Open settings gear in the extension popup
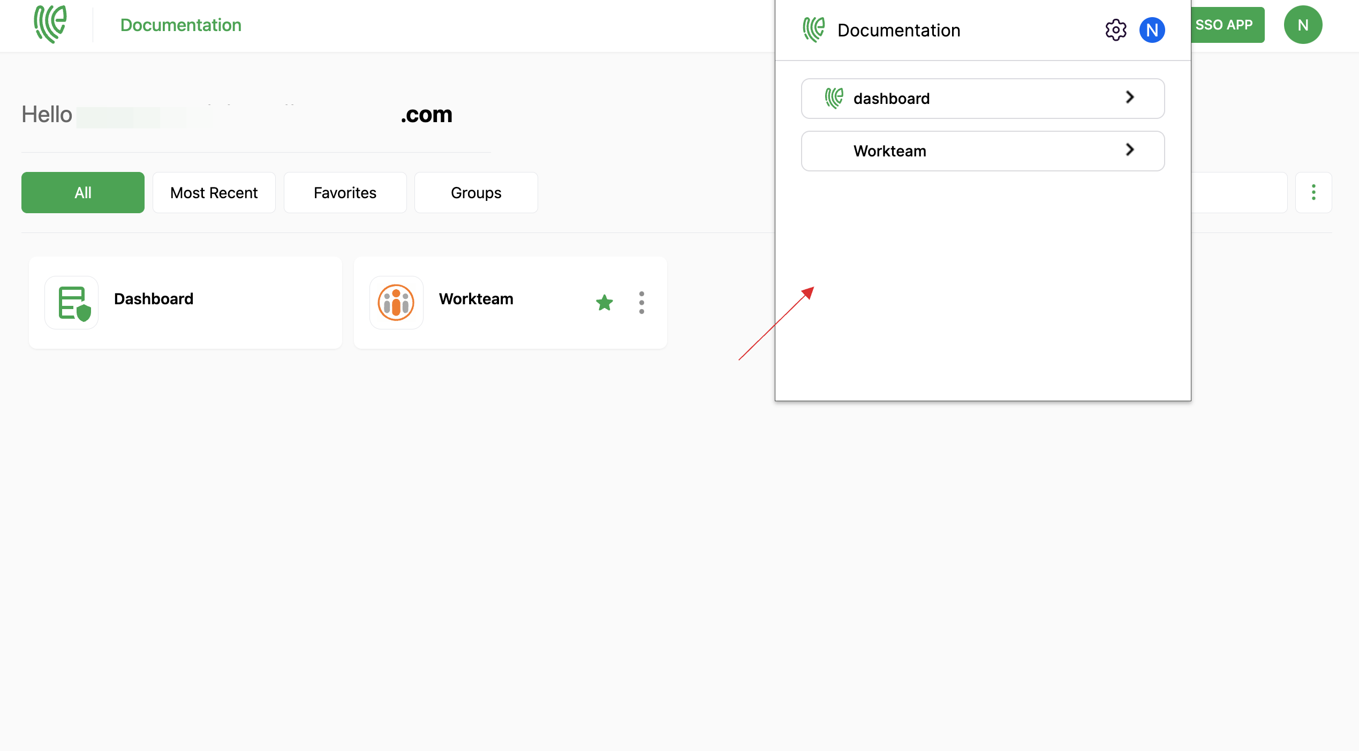The width and height of the screenshot is (1359, 751). tap(1116, 30)
